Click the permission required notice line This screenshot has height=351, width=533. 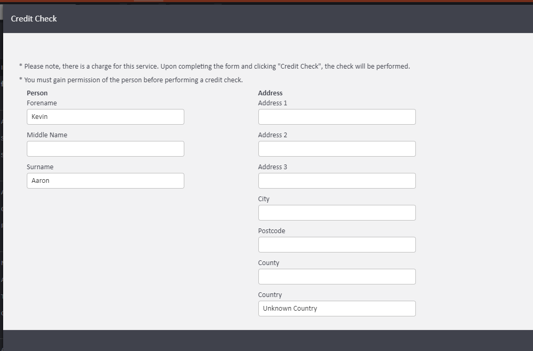pyautogui.click(x=132, y=80)
